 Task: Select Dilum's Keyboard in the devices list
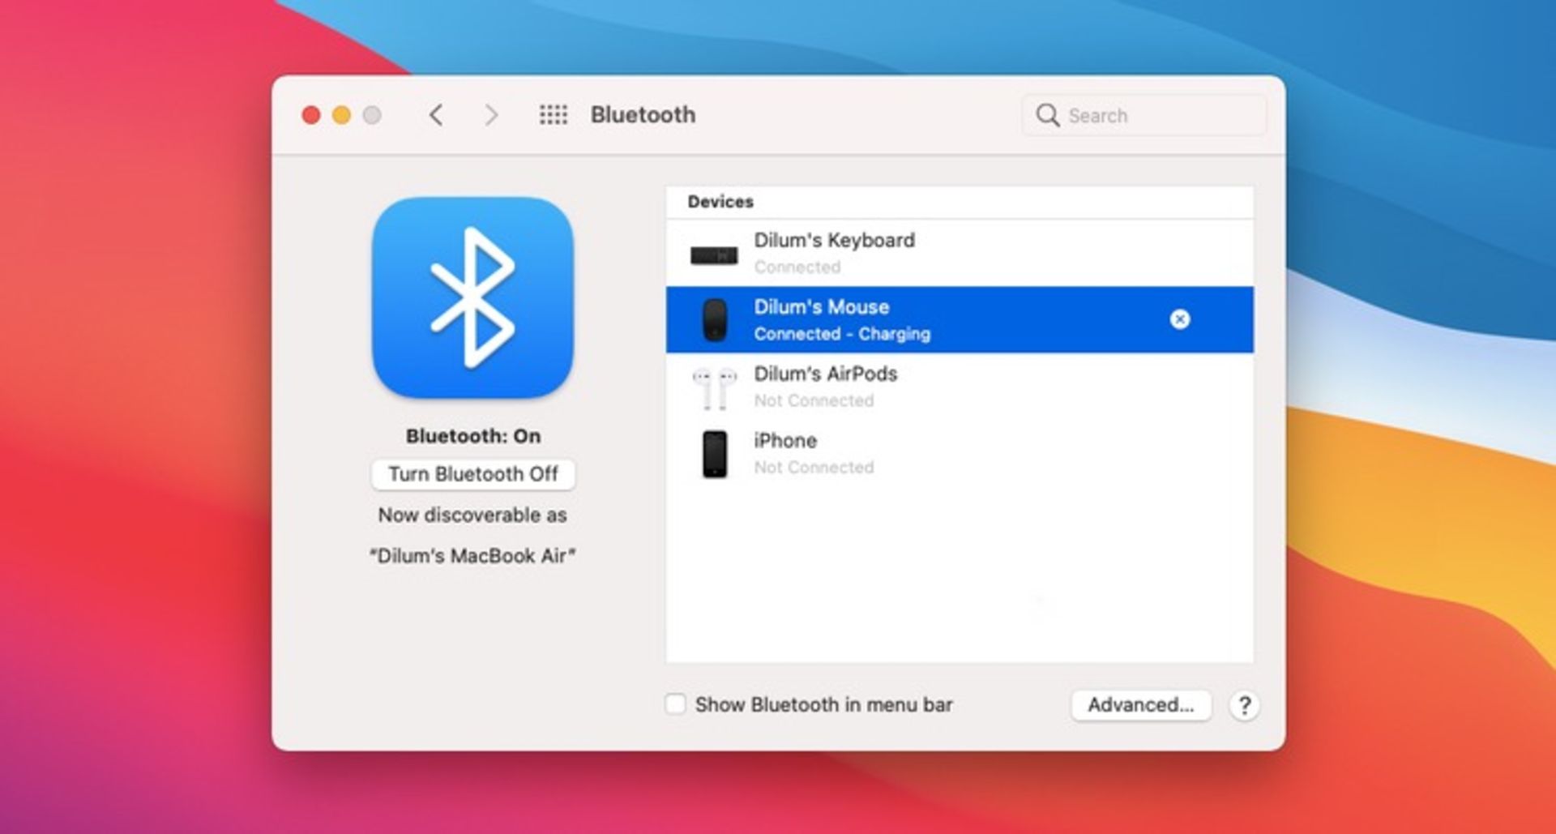834,241
